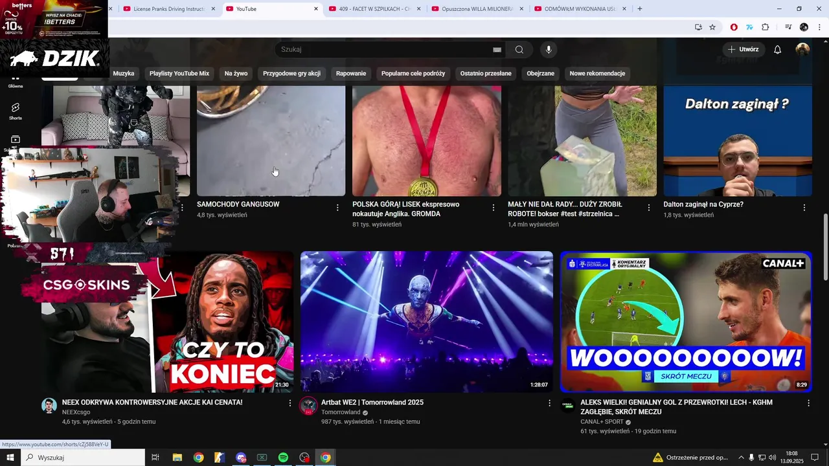Screen dimensions: 829x466
Task: Open the Chrome media control icon
Action: [788, 27]
